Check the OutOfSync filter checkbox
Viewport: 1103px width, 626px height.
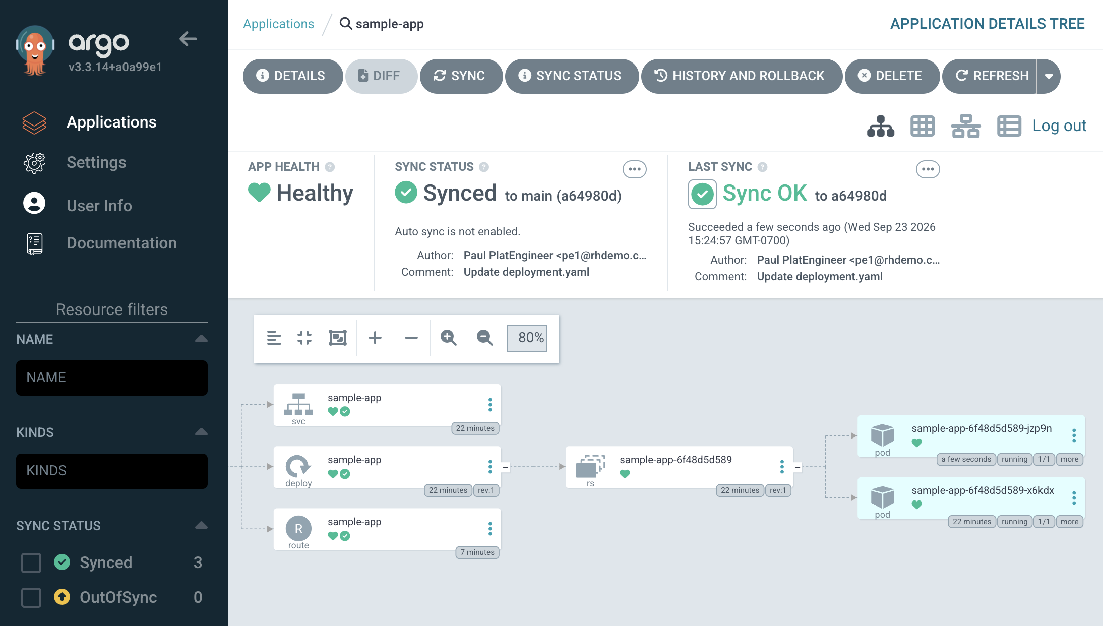point(31,597)
